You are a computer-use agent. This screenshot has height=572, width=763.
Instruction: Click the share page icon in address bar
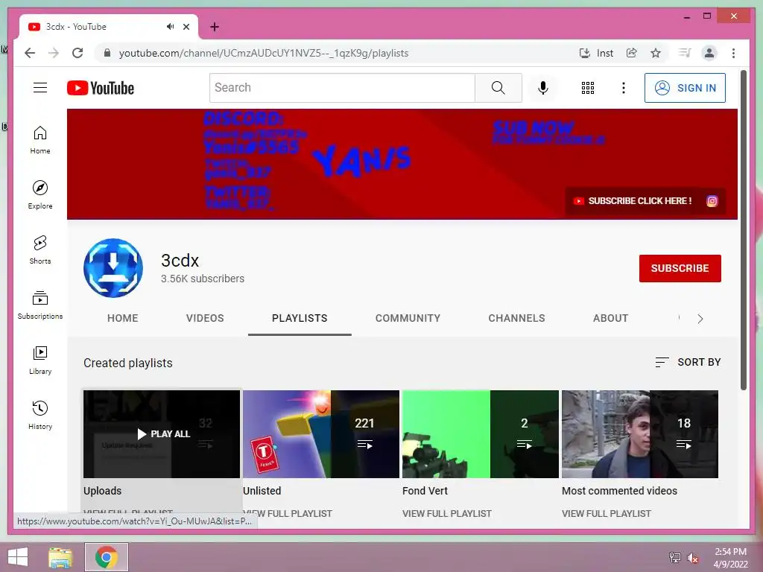tap(632, 53)
